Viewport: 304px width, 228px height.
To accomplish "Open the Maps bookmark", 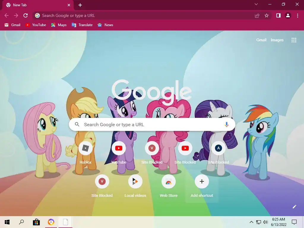I will coord(59,25).
